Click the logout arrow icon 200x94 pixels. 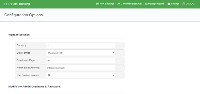click(184, 4)
